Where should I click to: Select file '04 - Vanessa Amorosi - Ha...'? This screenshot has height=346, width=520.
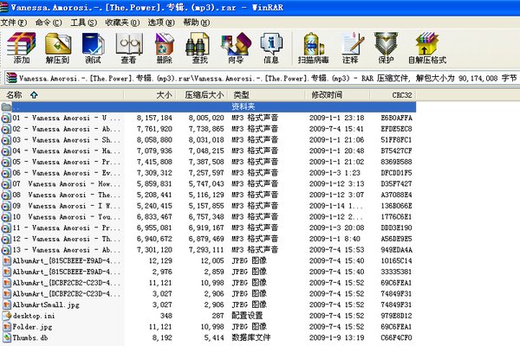(208, 151)
